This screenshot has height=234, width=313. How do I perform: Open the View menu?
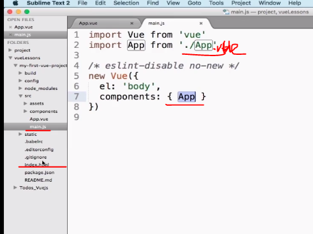[173, 3]
